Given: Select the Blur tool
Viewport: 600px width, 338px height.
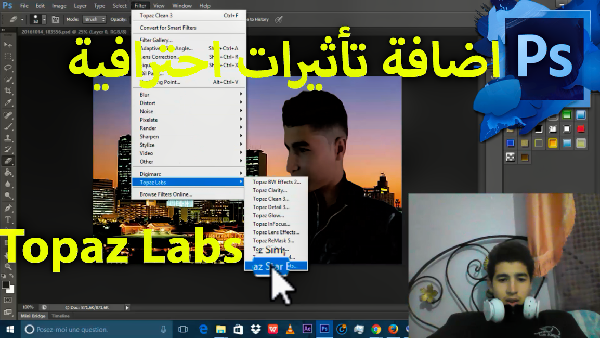Looking at the screenshot, I should (x=8, y=184).
